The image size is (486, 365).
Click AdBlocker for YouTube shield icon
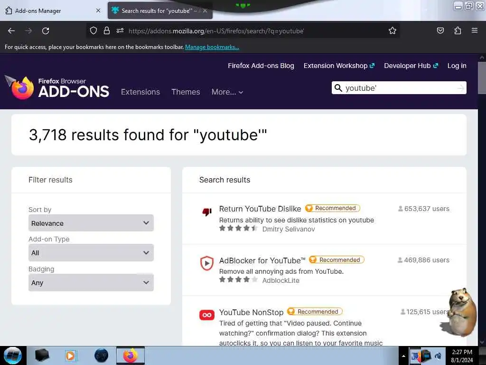[207, 263]
